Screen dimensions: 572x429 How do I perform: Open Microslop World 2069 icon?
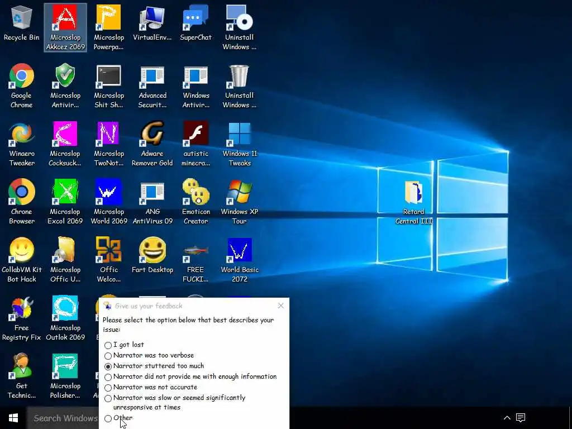point(109,202)
